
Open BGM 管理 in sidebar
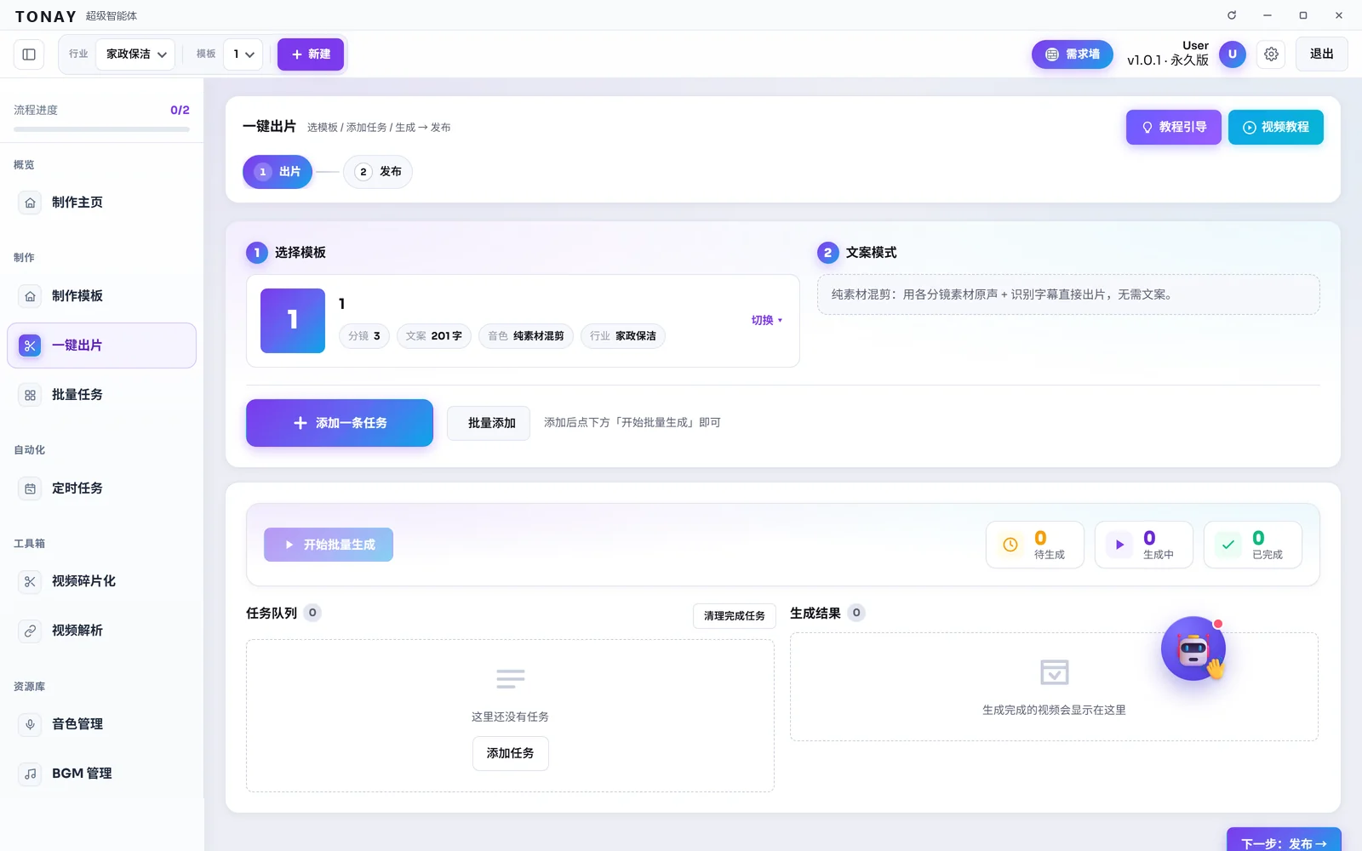coord(101,774)
